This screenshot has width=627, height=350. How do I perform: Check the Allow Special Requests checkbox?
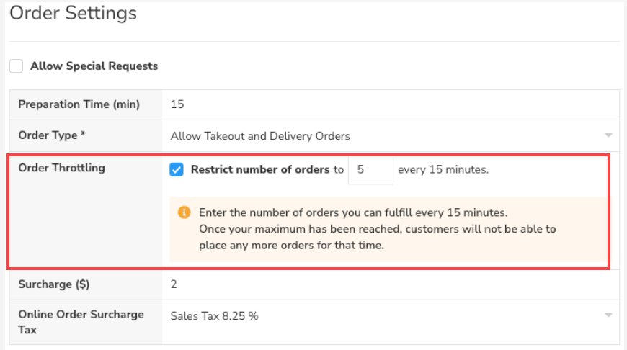coord(16,66)
